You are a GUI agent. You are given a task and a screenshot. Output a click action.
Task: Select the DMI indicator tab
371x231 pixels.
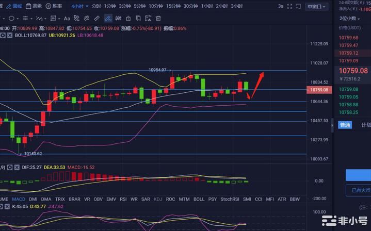[33, 200]
